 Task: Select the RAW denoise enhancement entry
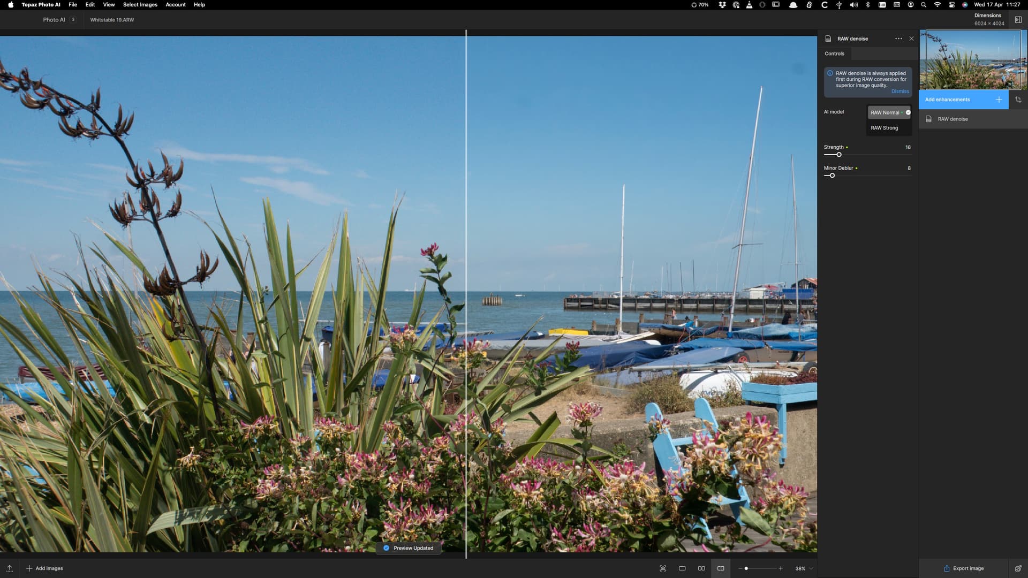(x=953, y=119)
